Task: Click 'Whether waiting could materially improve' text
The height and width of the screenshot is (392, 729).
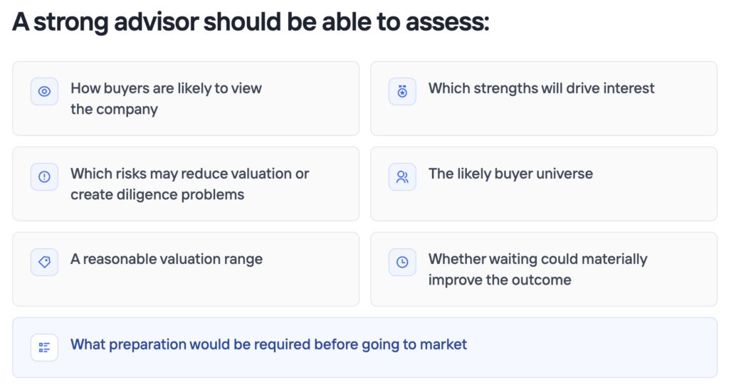Action: [x=538, y=270]
